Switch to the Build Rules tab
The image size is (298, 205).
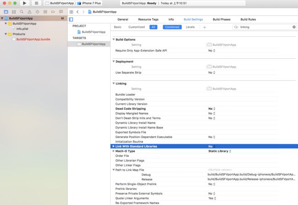coord(248,19)
